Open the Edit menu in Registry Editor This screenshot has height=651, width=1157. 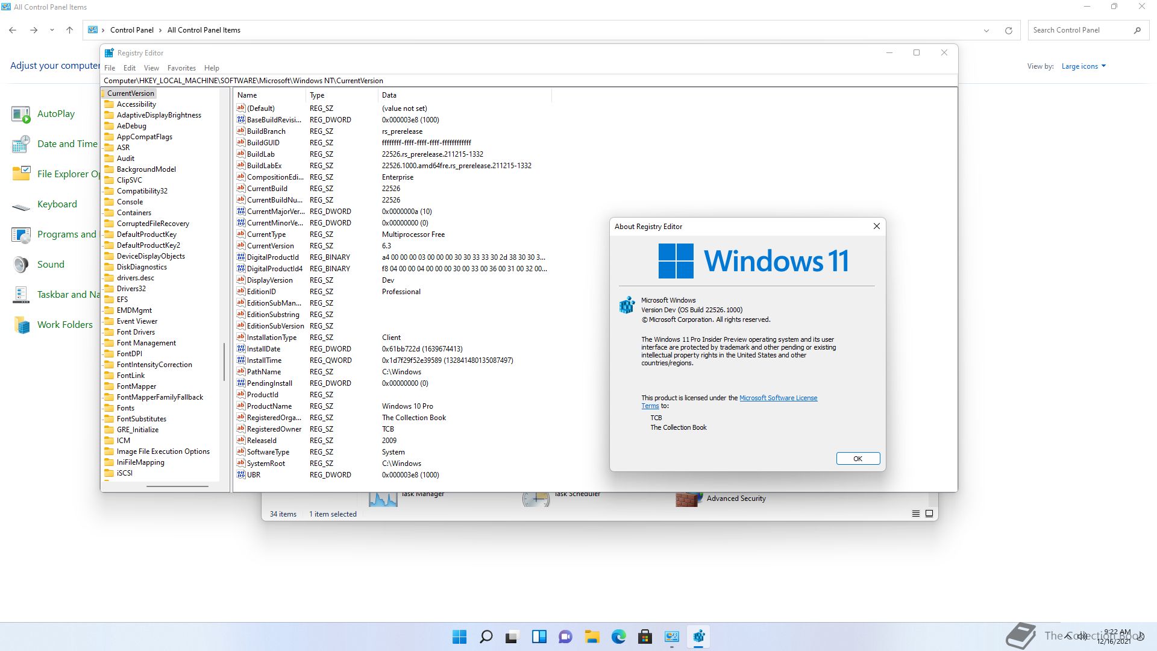(x=130, y=68)
